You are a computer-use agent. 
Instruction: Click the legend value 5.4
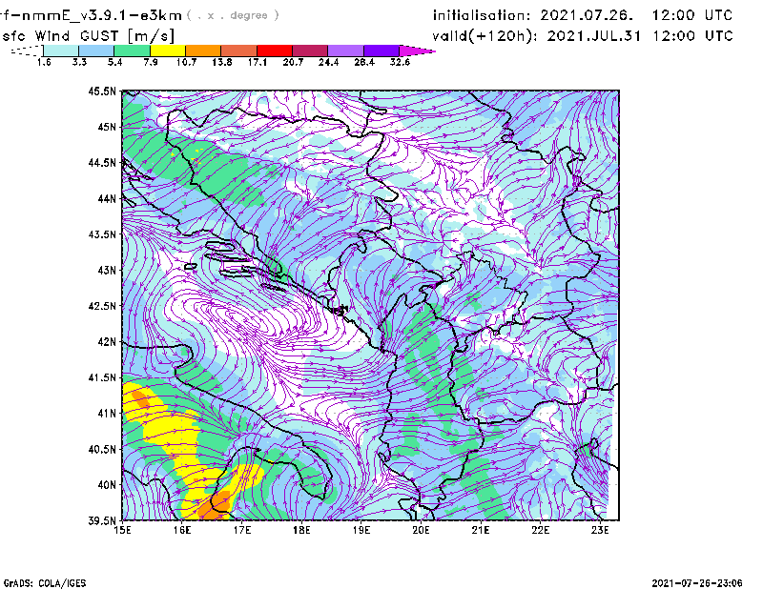point(114,62)
